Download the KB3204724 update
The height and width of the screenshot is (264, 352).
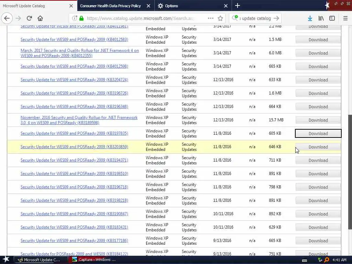(318, 80)
